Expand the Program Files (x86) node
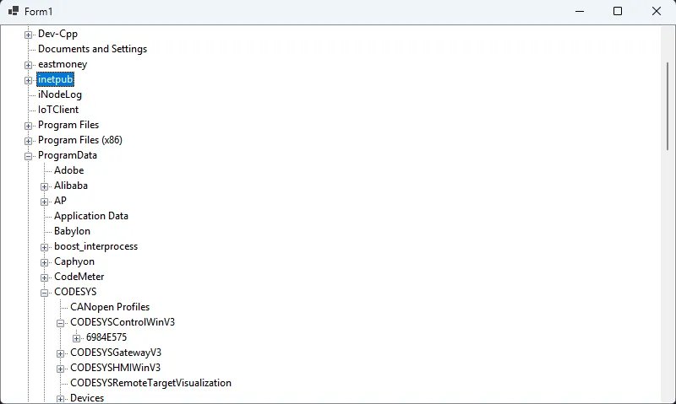The height and width of the screenshot is (404, 676). tap(29, 141)
